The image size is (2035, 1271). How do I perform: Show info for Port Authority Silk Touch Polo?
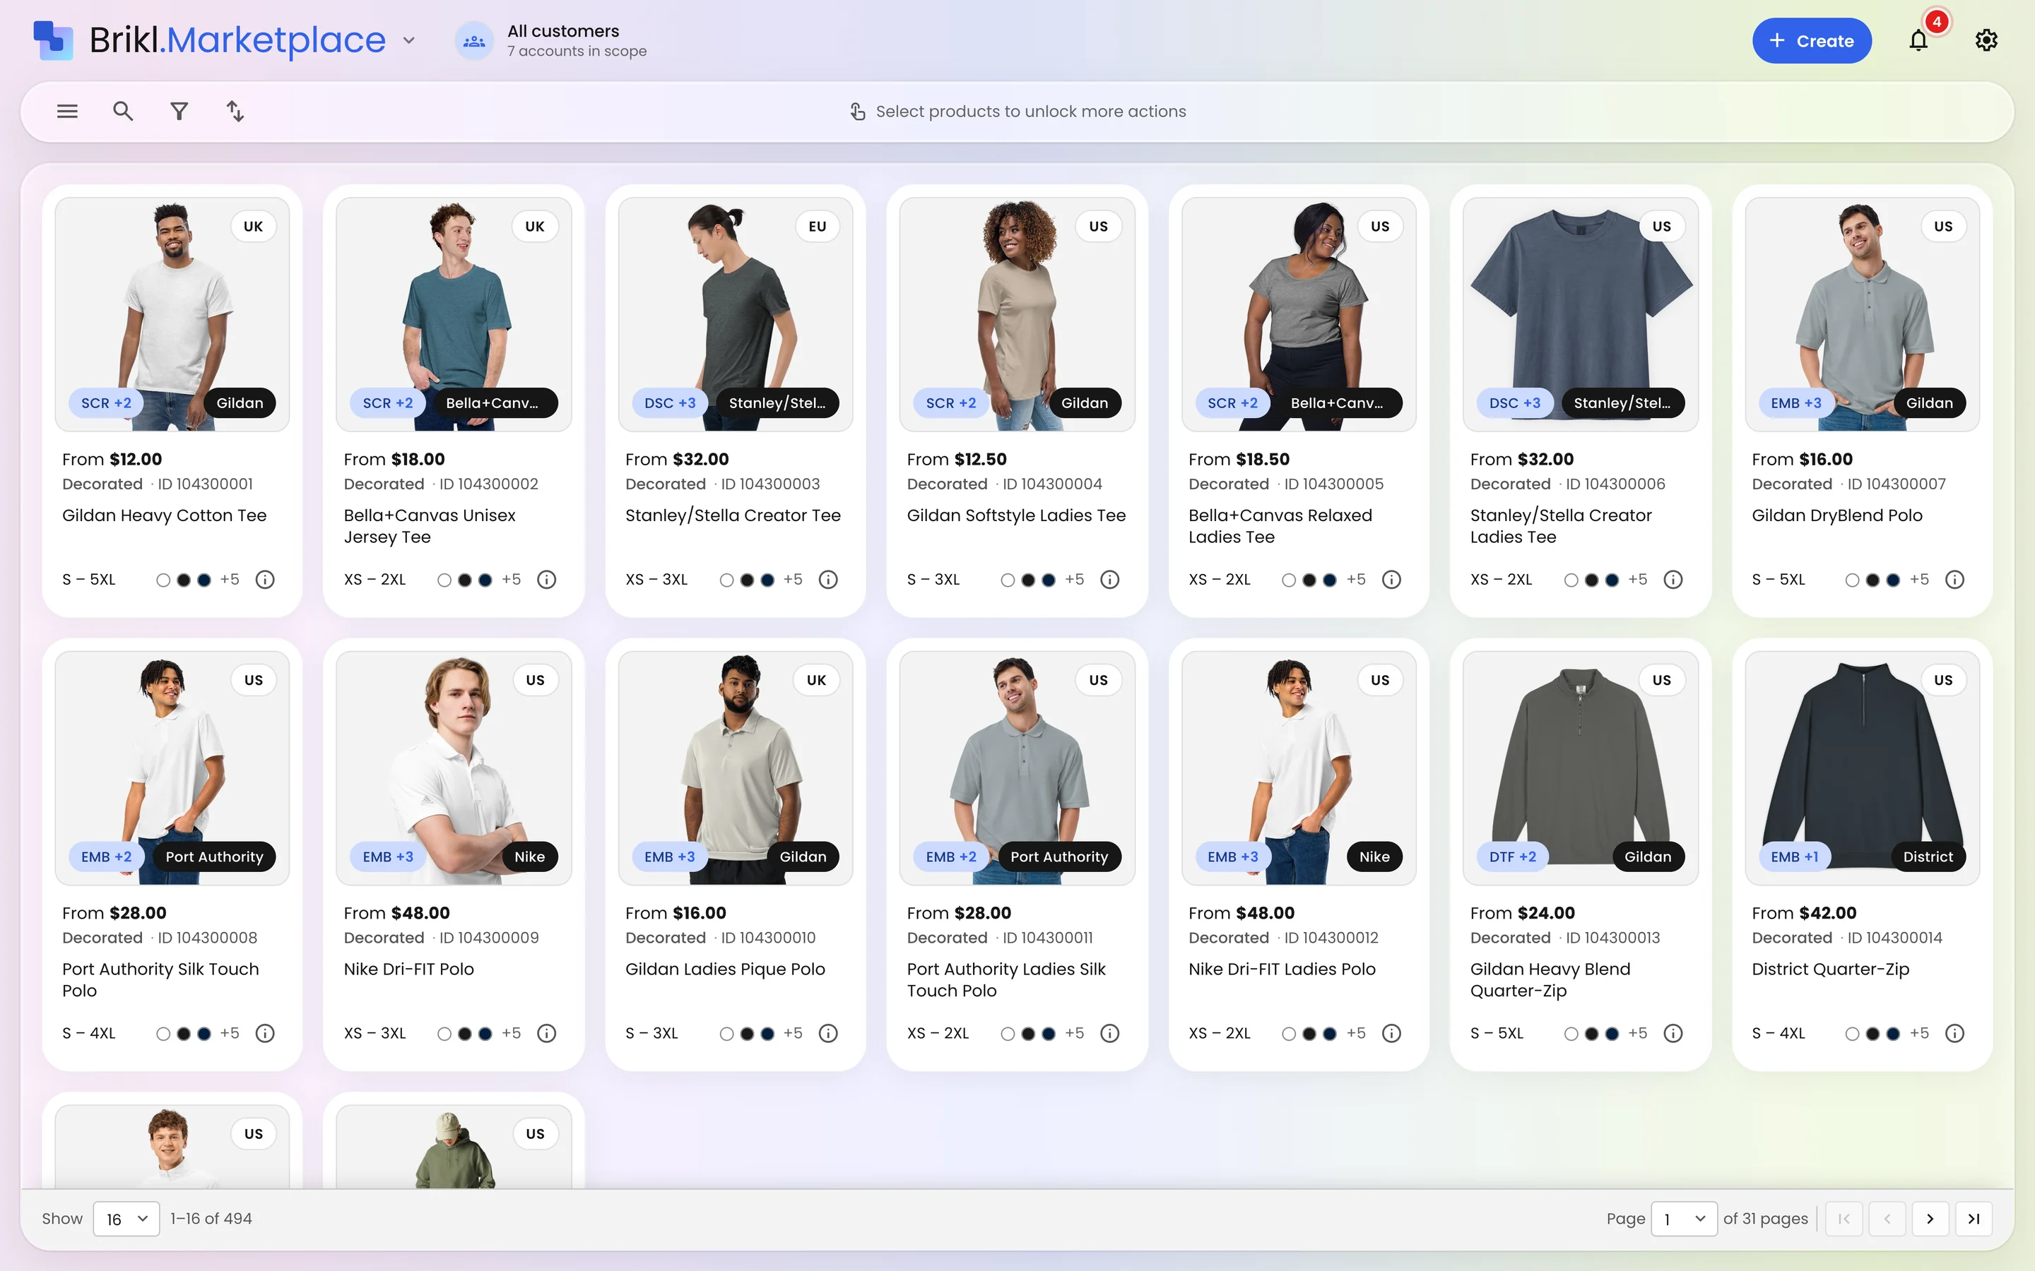265,1033
